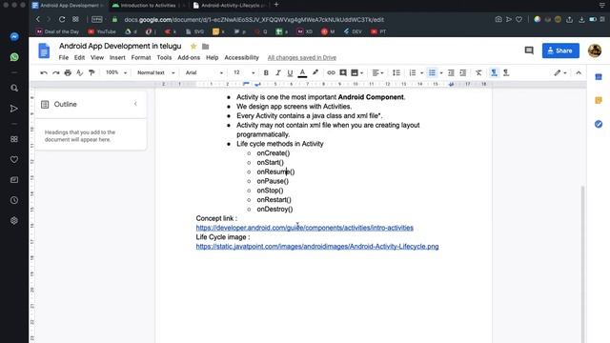Open comment history
This screenshot has height=343, width=610.
coord(529,50)
